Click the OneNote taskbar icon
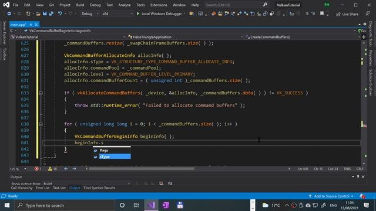Viewport: 376px width, 211px height. pyautogui.click(x=166, y=205)
